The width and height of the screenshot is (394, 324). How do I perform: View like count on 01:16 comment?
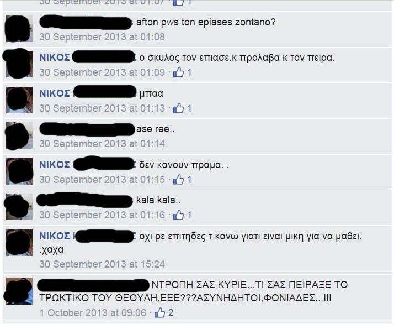(x=189, y=215)
